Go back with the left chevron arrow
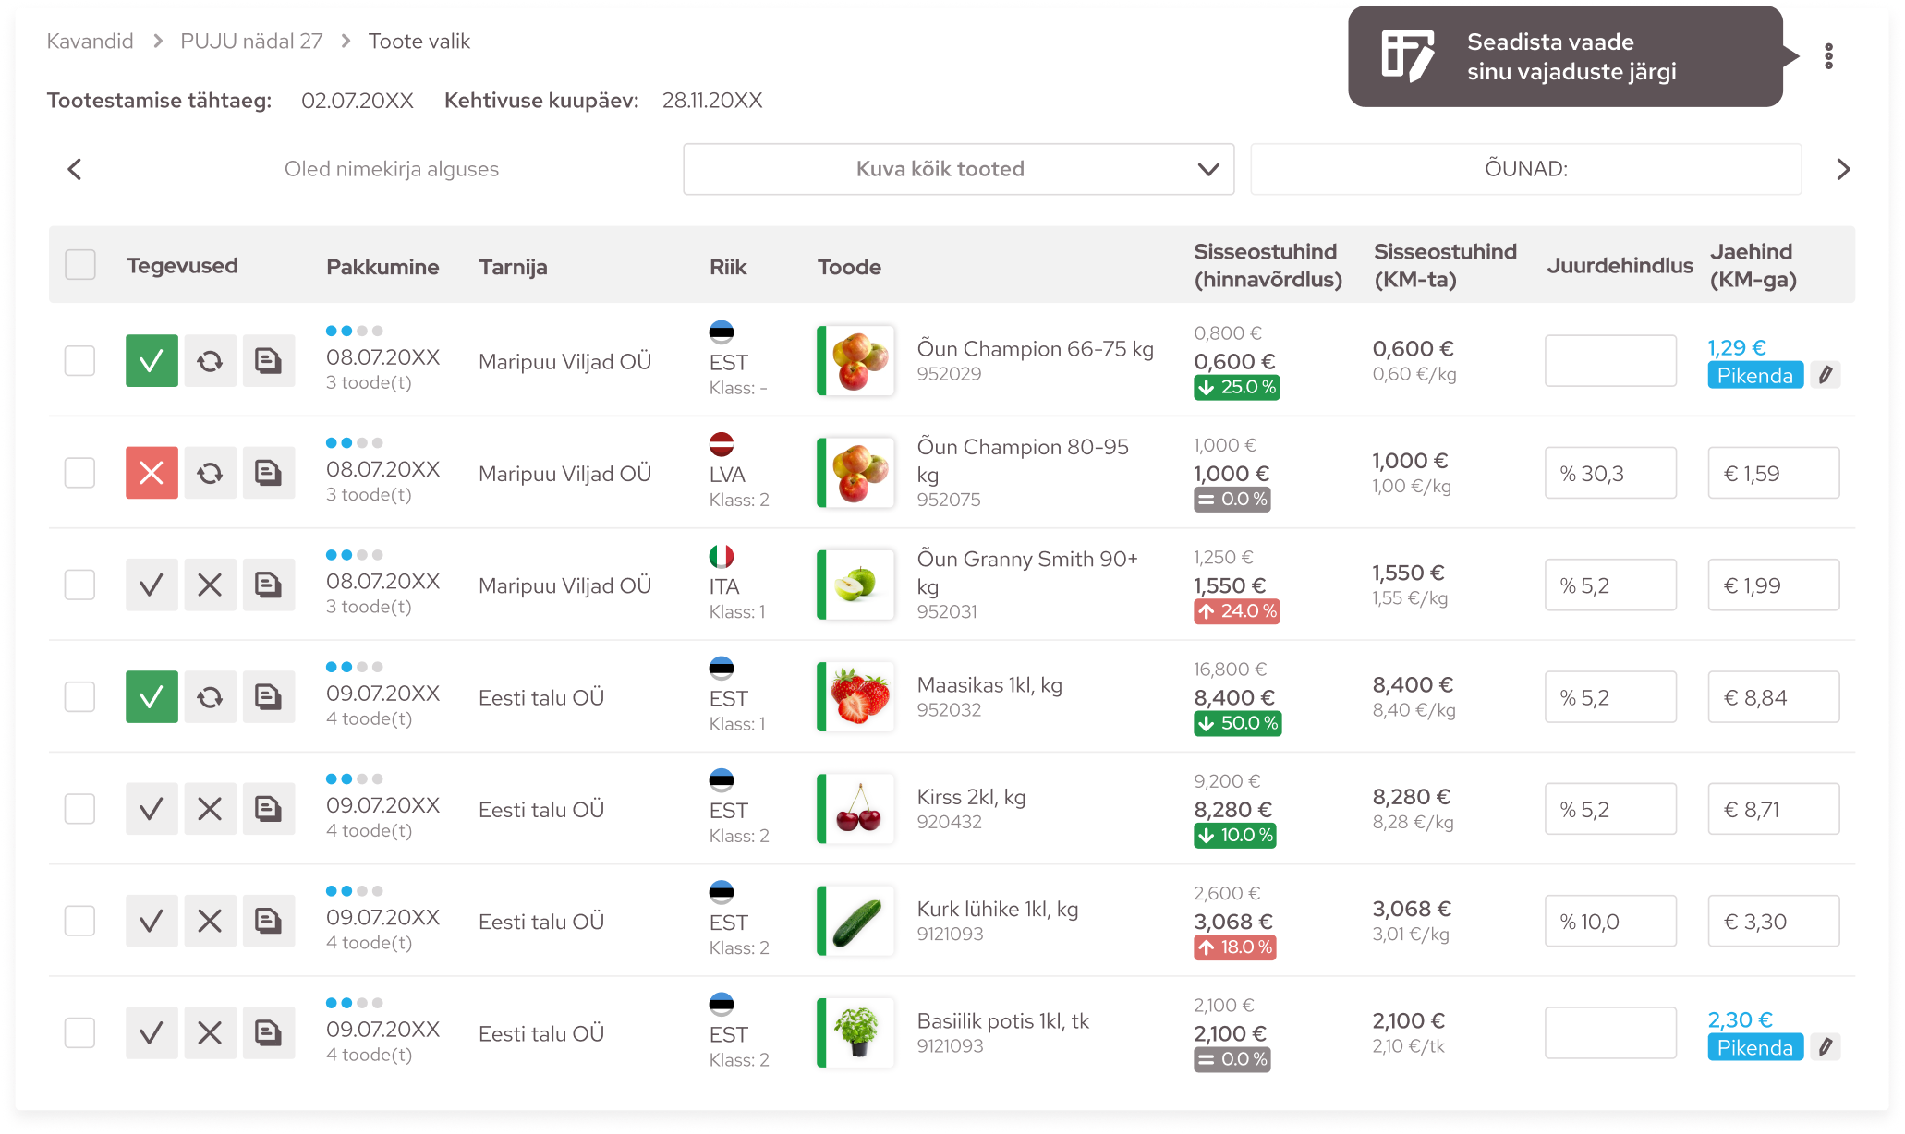Image resolution: width=1905 pixels, height=1134 pixels. coord(75,169)
